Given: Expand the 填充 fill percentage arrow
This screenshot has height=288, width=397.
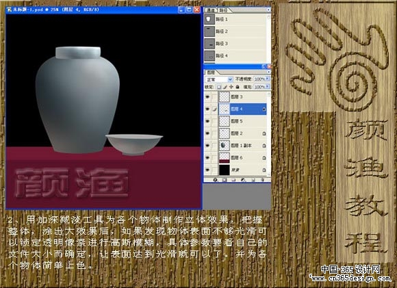Looking at the screenshot, I should tap(268, 87).
